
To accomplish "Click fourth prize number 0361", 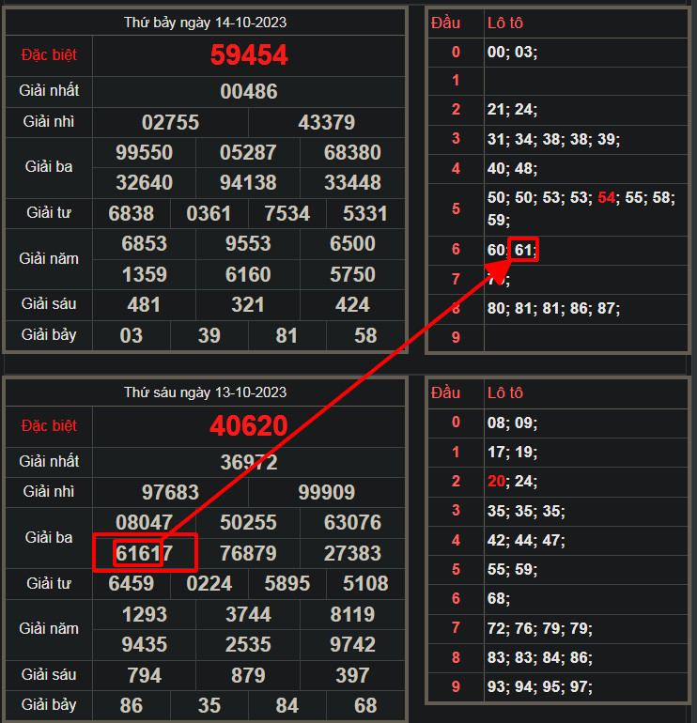I will click(209, 213).
